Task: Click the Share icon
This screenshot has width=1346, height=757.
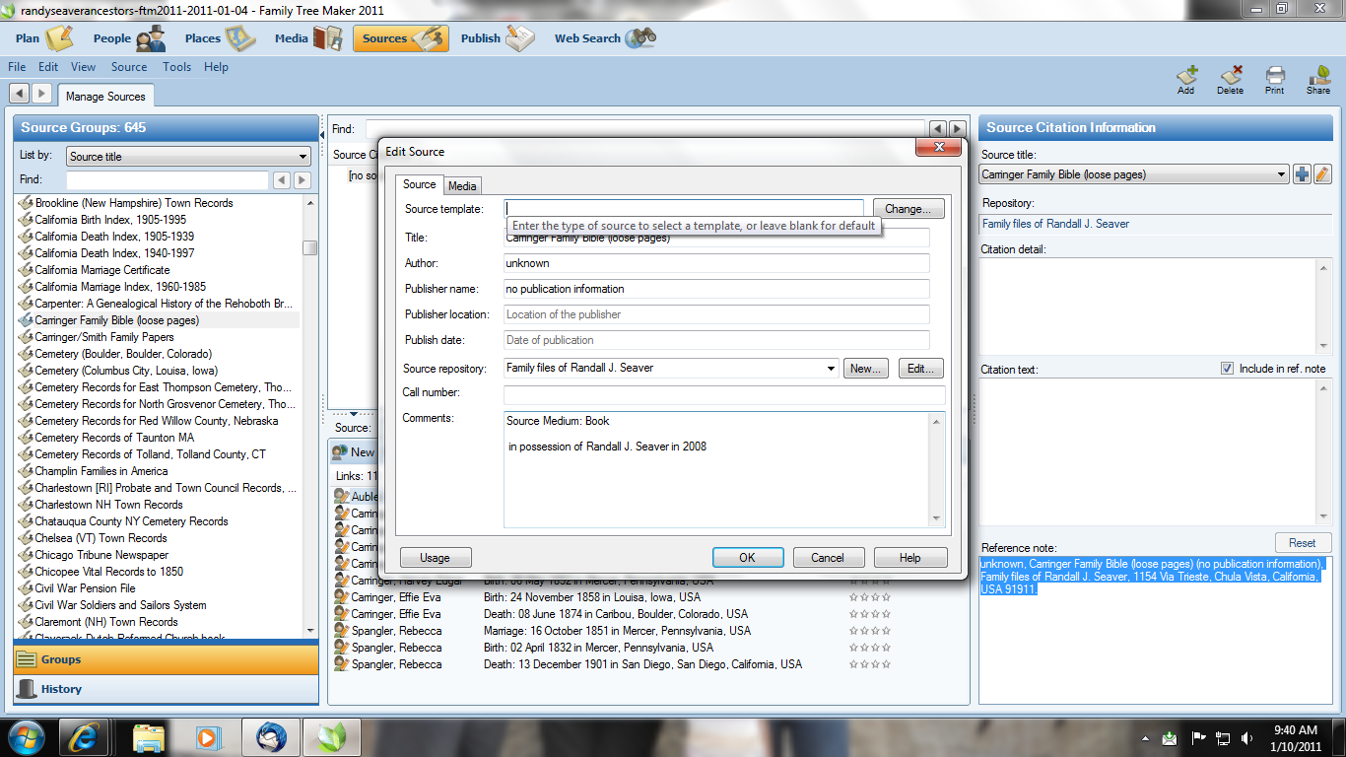Action: (x=1318, y=81)
